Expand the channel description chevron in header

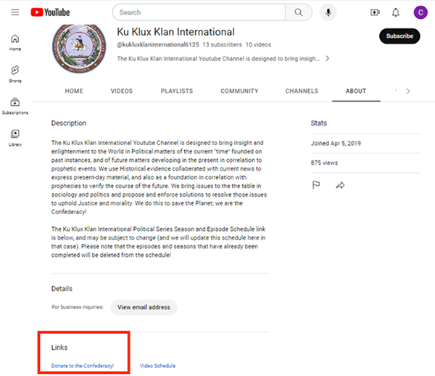[327, 58]
